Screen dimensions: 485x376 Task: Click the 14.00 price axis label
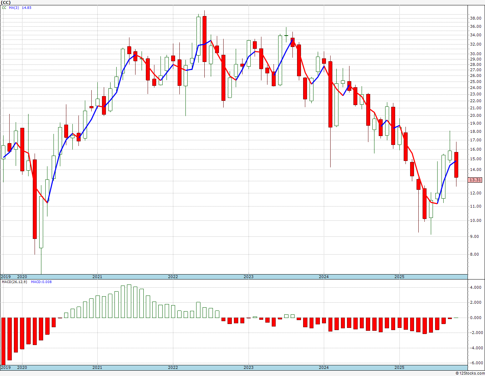(x=475, y=170)
